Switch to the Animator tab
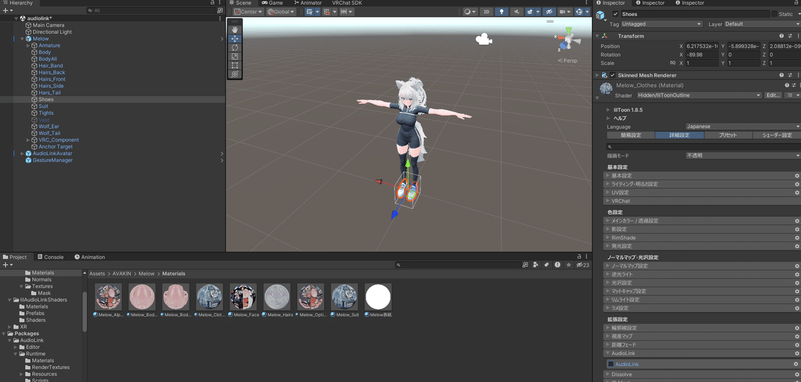The height and width of the screenshot is (382, 801). click(x=307, y=3)
